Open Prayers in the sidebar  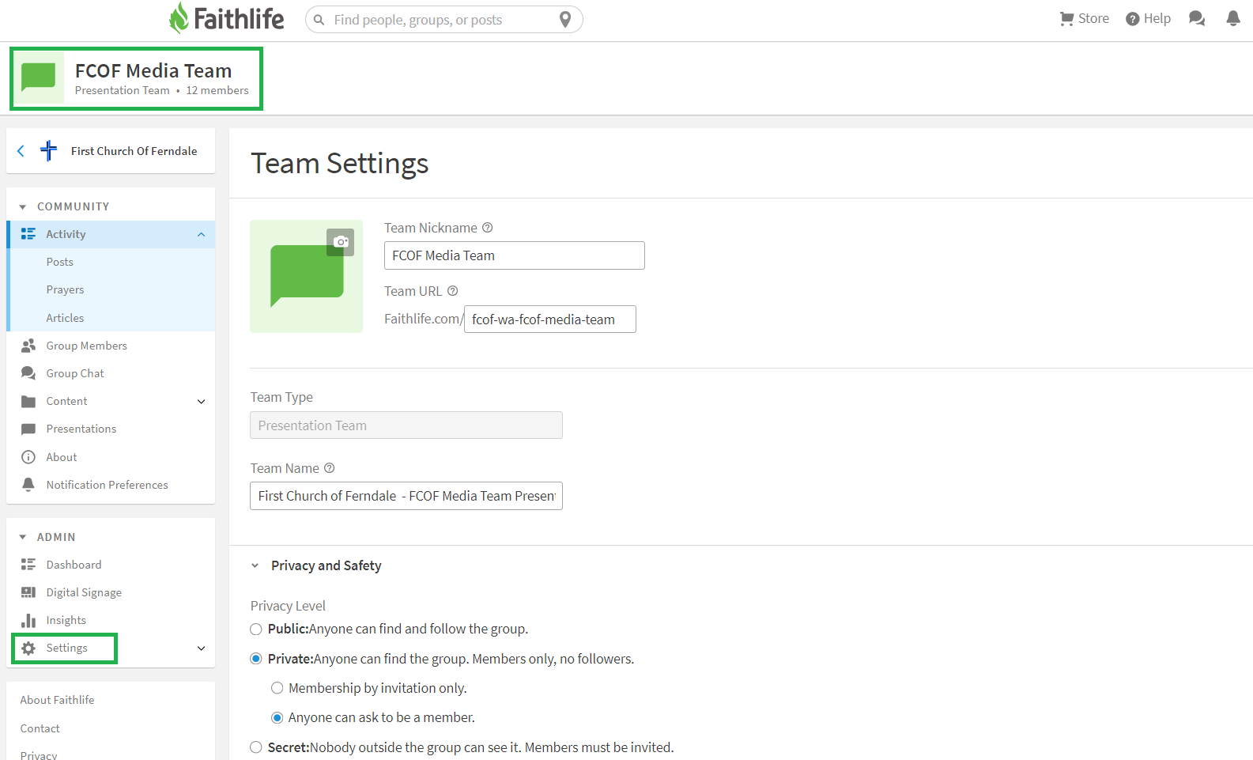[65, 289]
